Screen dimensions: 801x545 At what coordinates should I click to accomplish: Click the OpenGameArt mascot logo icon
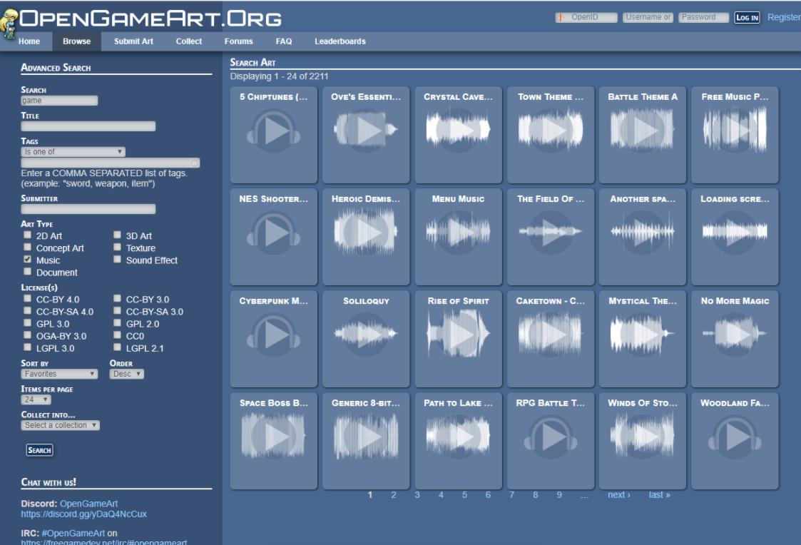point(9,23)
